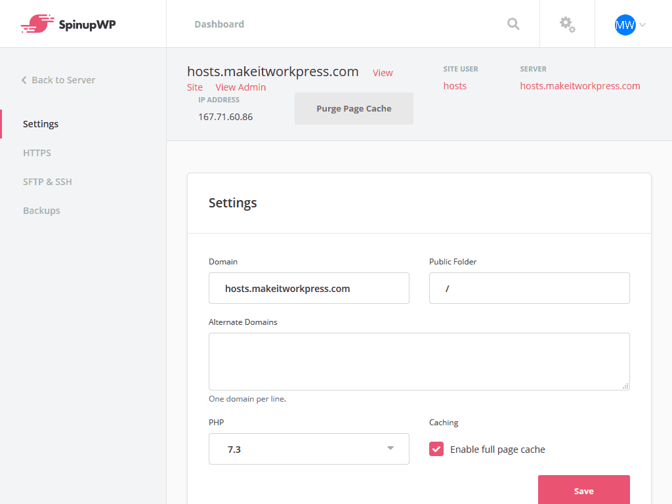Focus the Domain input field
Viewport: 672px width, 504px height.
pyautogui.click(x=308, y=288)
